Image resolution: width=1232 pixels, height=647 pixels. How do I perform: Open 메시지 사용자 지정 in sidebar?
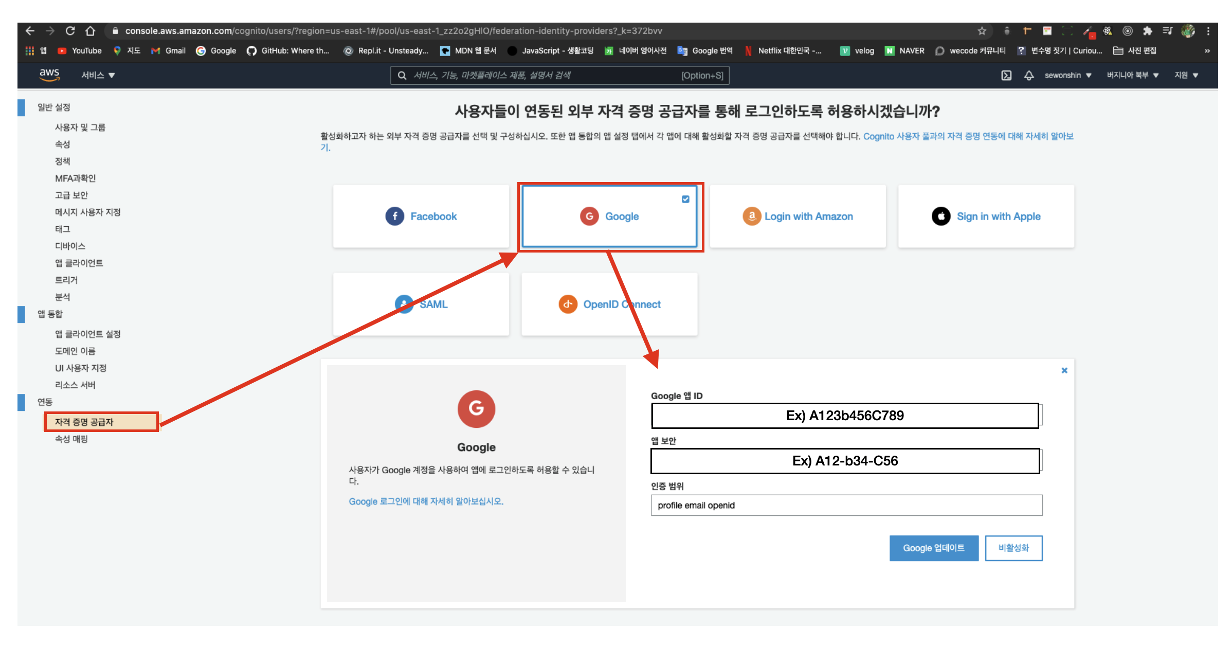(x=88, y=212)
